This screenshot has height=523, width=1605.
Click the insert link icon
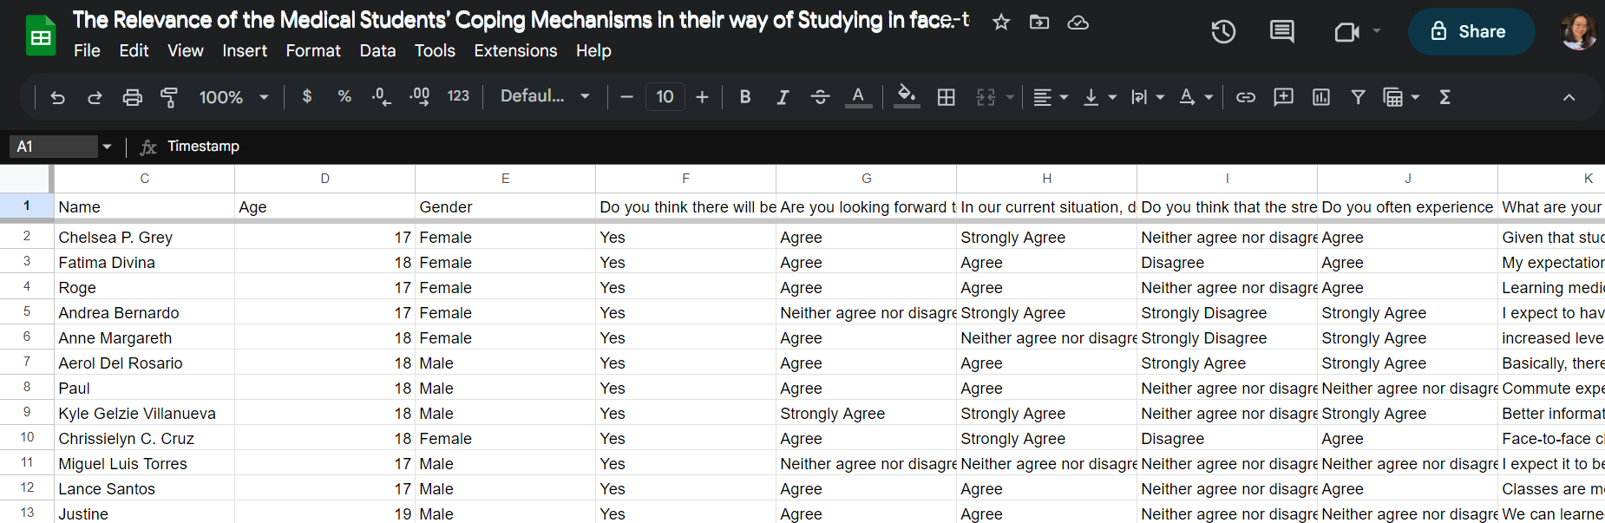(1246, 97)
